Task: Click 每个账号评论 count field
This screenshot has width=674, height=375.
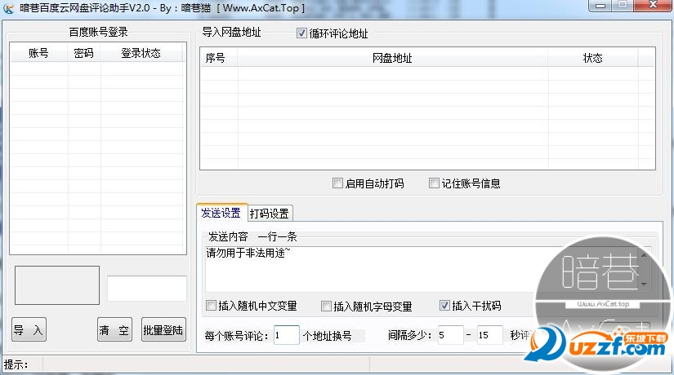Action: coord(286,335)
